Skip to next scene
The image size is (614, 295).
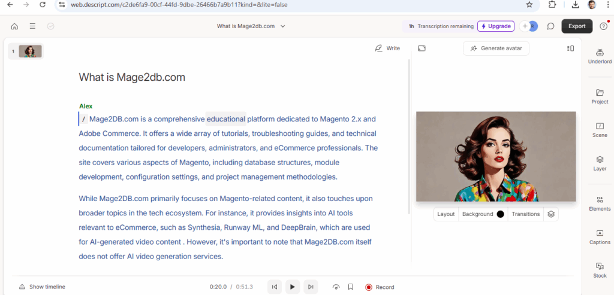coord(311,287)
